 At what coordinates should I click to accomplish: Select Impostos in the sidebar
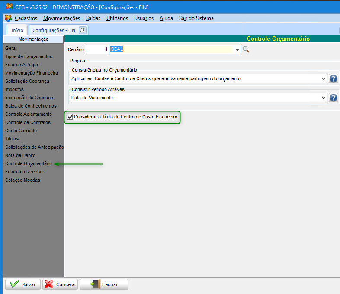(14, 89)
